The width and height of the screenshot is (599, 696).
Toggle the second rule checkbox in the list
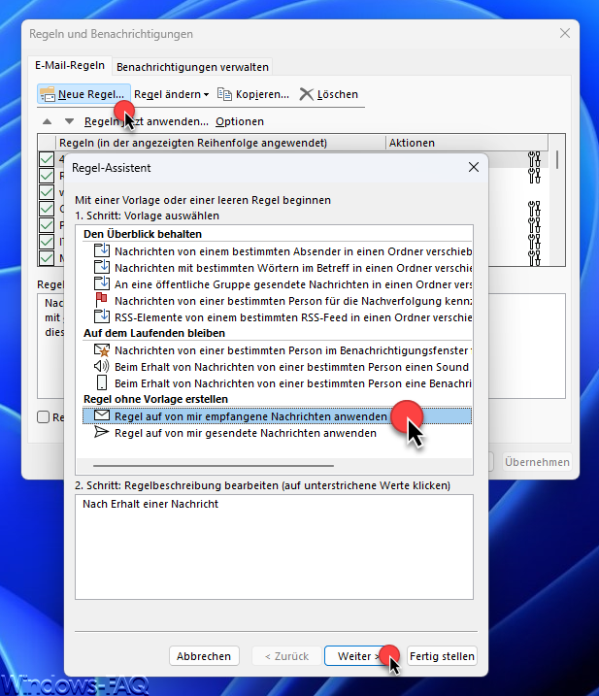[x=47, y=176]
